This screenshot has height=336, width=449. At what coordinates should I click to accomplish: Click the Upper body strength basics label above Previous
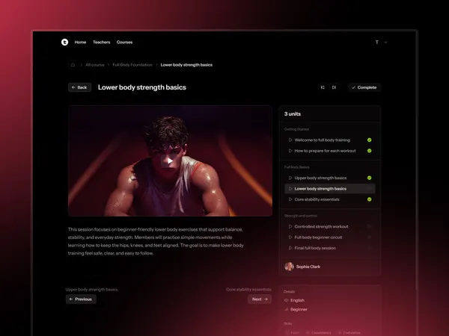(x=91, y=290)
